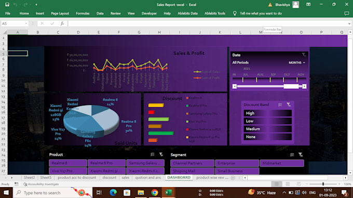
Task: Select the AUG period in Date timeline
Action: click(x=263, y=80)
